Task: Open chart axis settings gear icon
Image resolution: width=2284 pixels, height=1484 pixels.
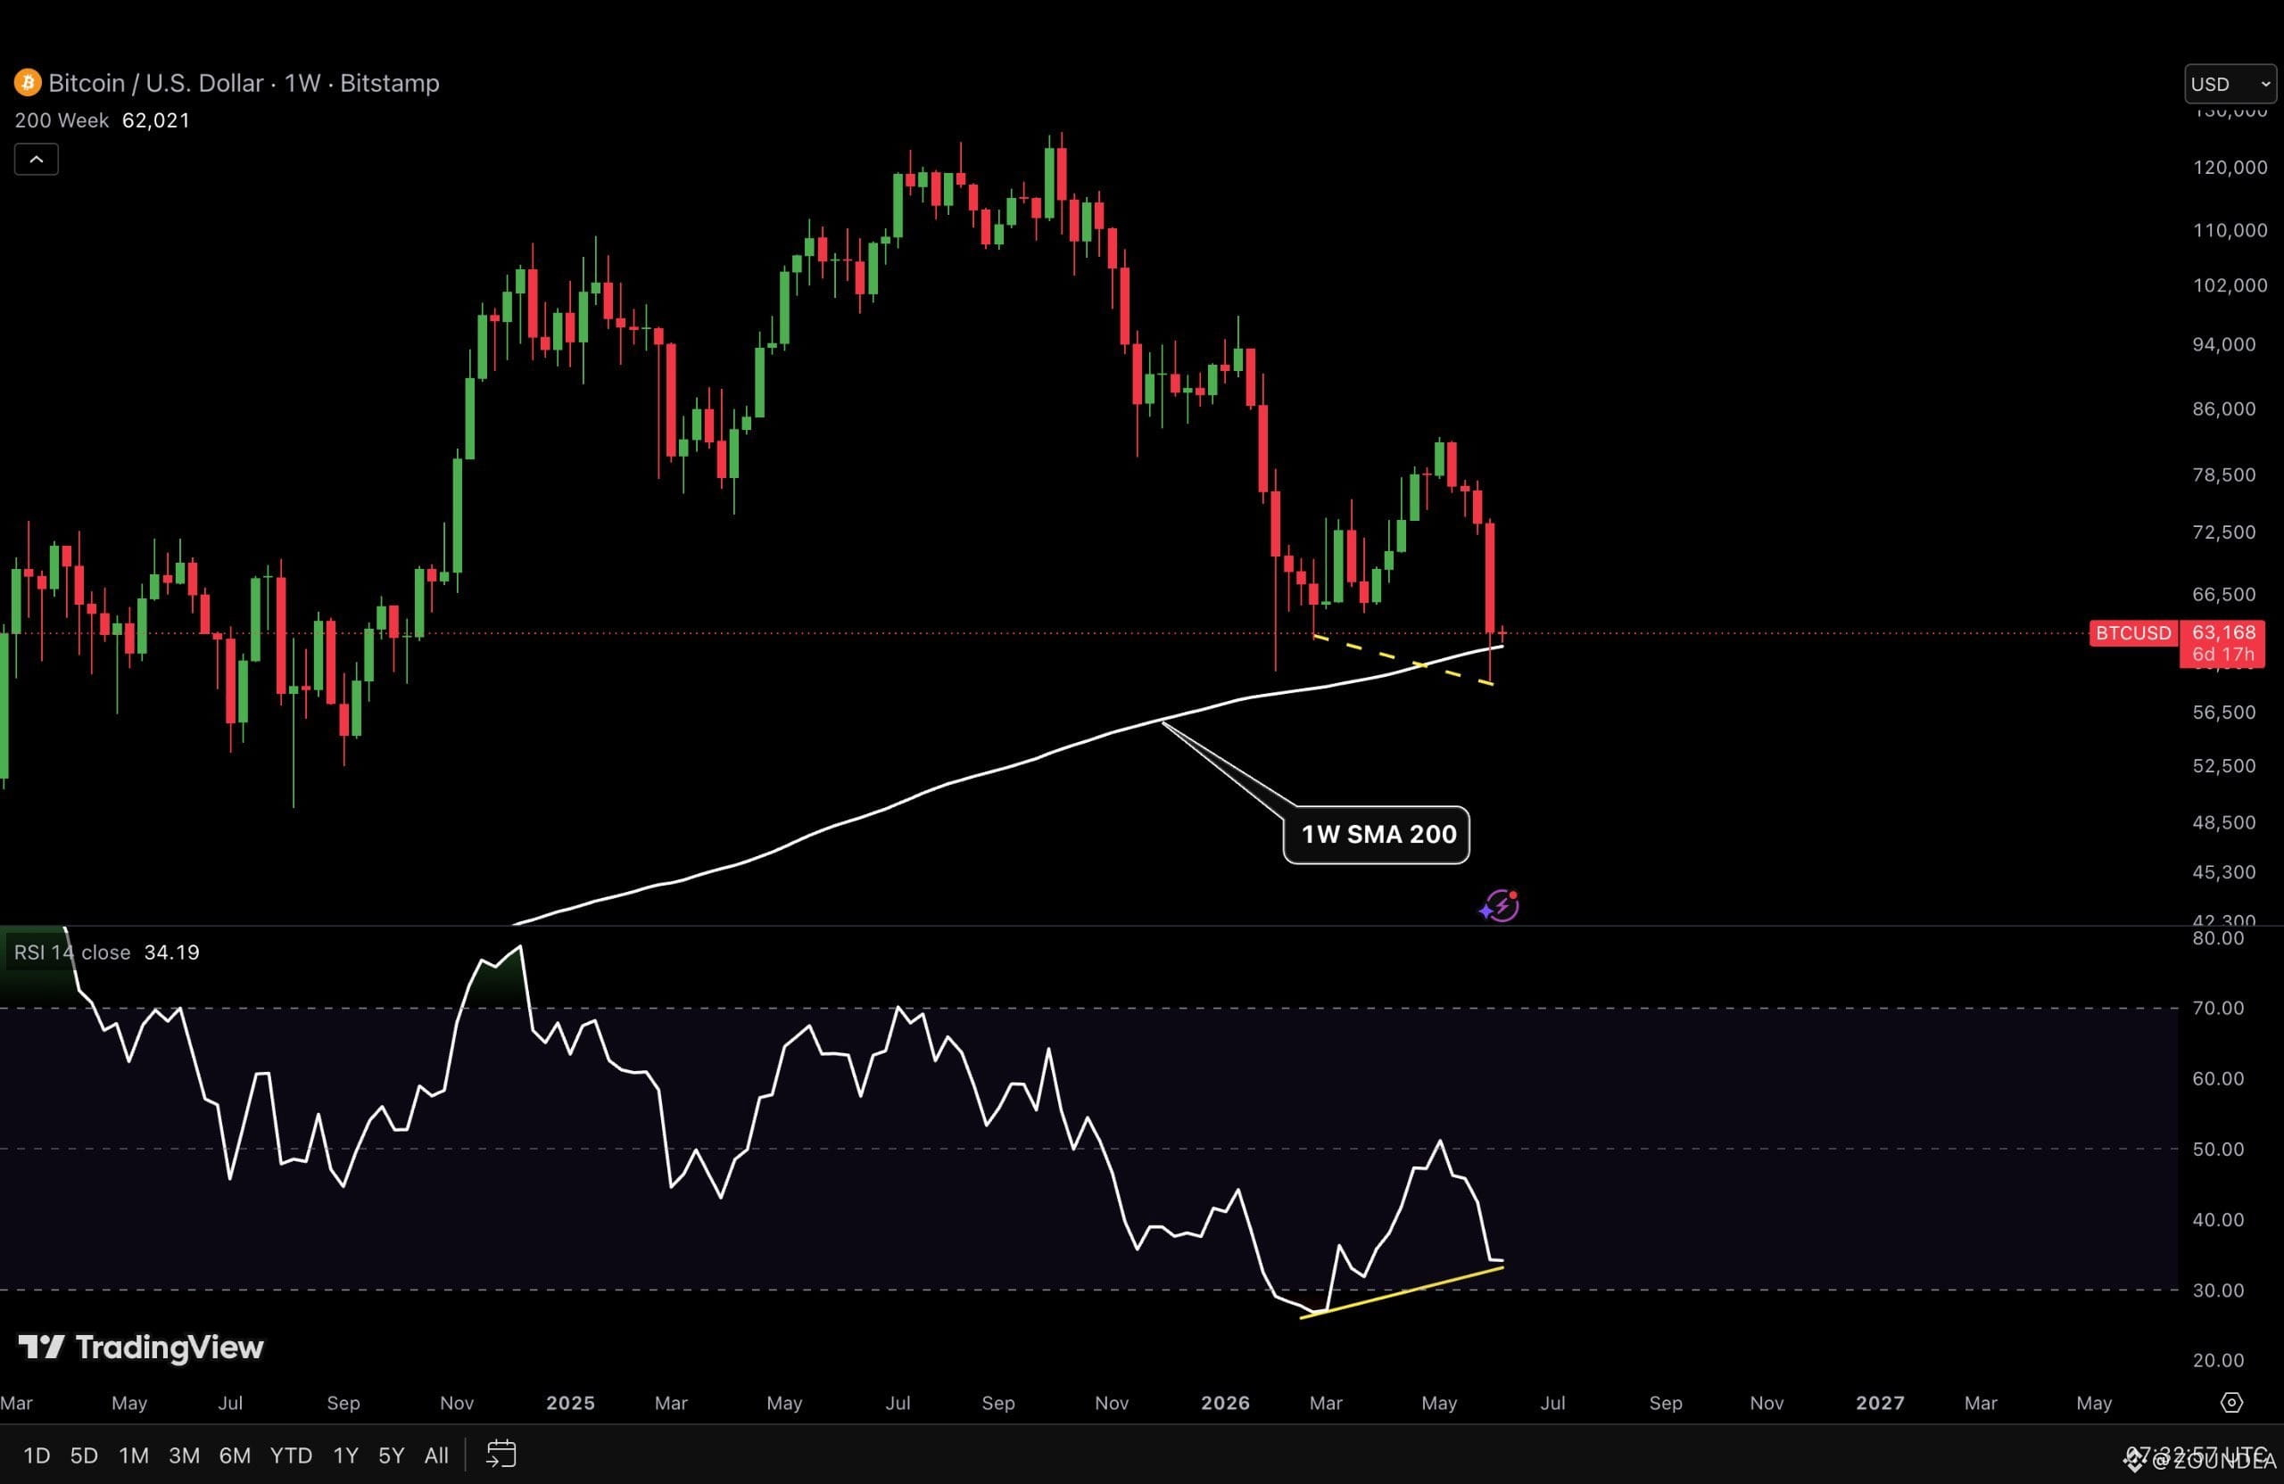Action: click(x=2232, y=1403)
